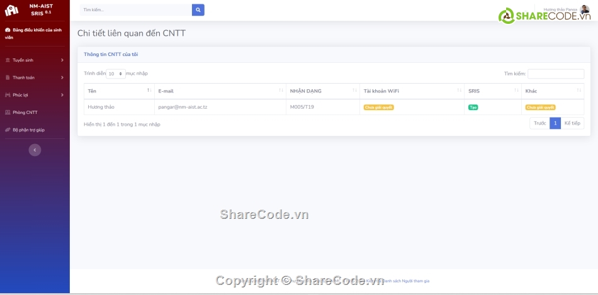Expand the Tuyển sinh sidebar menu
The height and width of the screenshot is (295, 598).
tap(35, 60)
